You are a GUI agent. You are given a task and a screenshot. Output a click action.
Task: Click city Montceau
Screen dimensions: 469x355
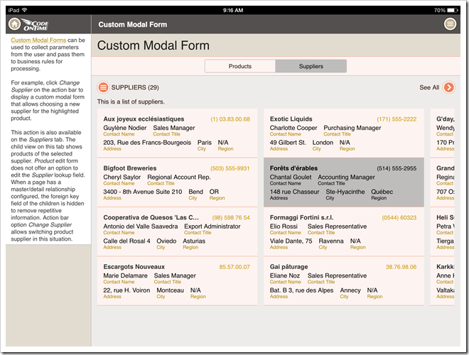click(171, 290)
